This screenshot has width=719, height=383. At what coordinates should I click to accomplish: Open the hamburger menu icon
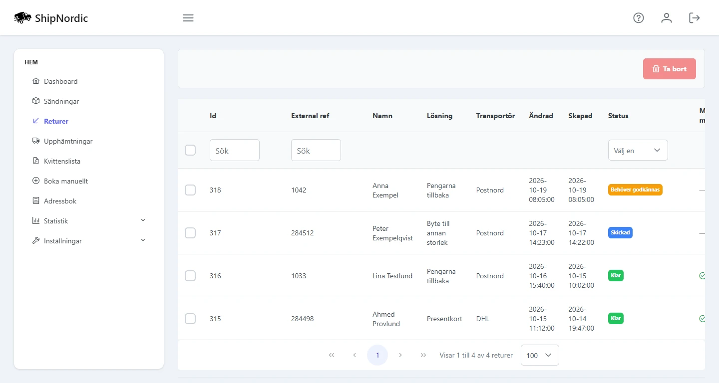coord(188,18)
